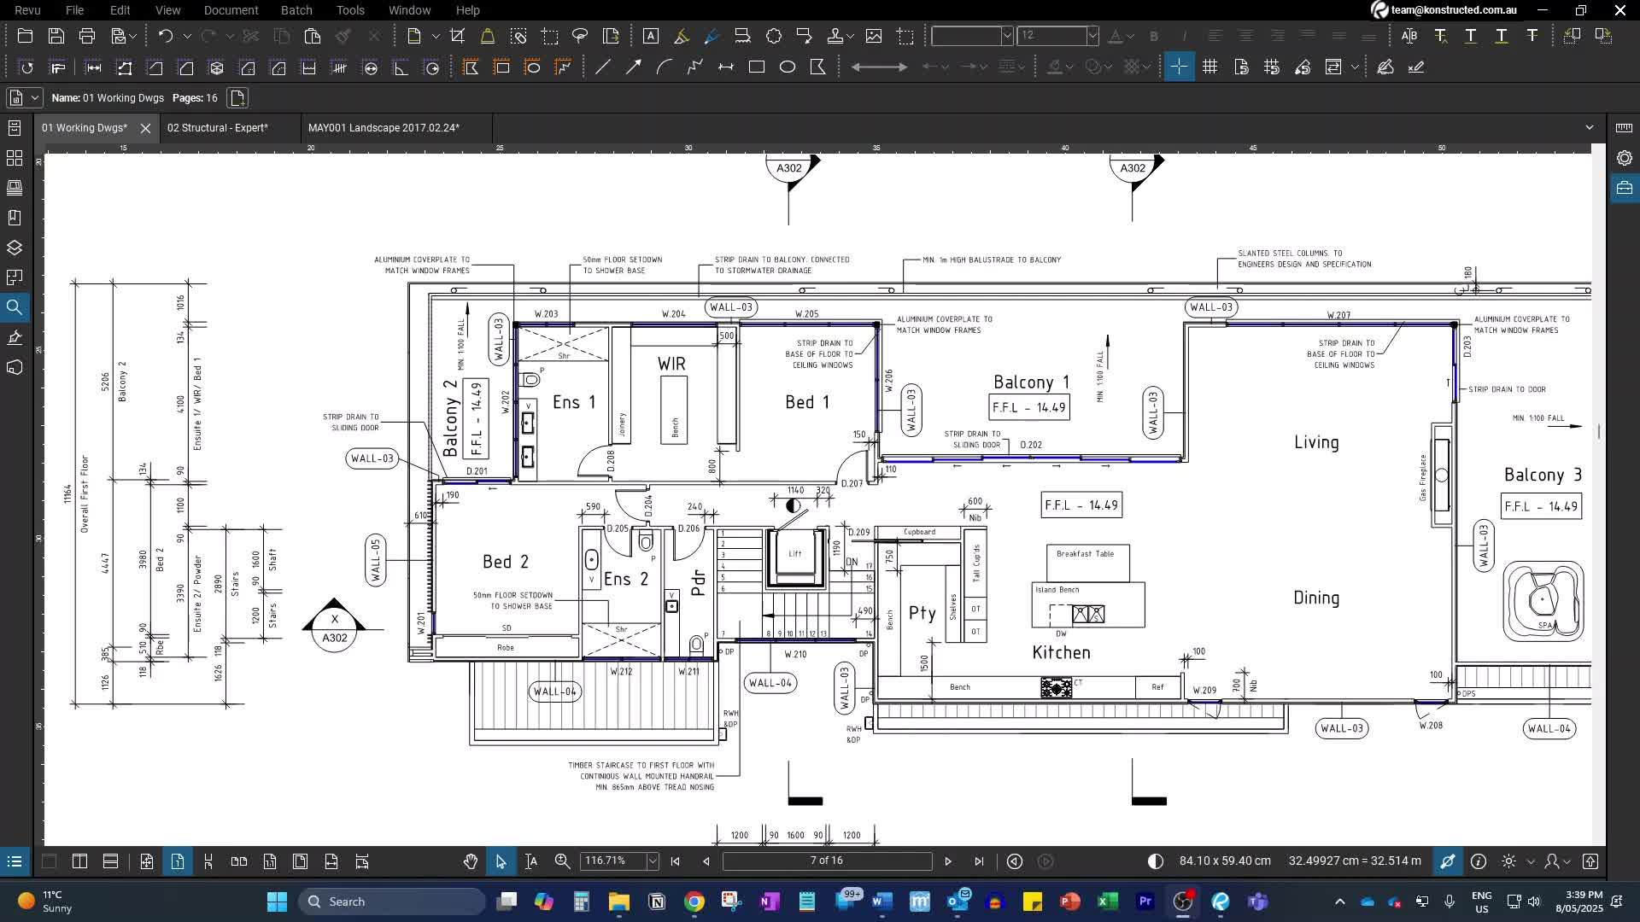Image resolution: width=1640 pixels, height=922 pixels.
Task: Toggle the Dimmer half-circle button
Action: pos(1156,861)
